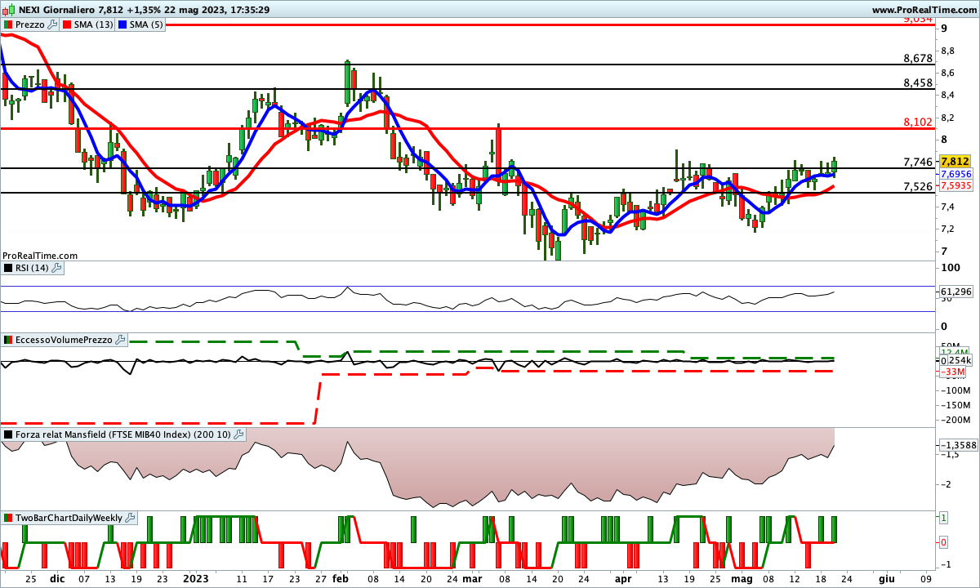Click the ProRealTime.com watermark under the chart
The width and height of the screenshot is (980, 588).
point(40,256)
